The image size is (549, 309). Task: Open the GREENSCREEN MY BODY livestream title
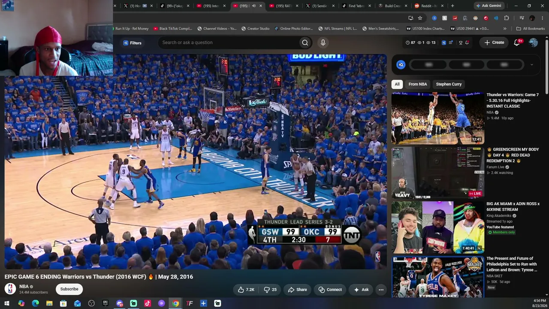click(x=513, y=155)
